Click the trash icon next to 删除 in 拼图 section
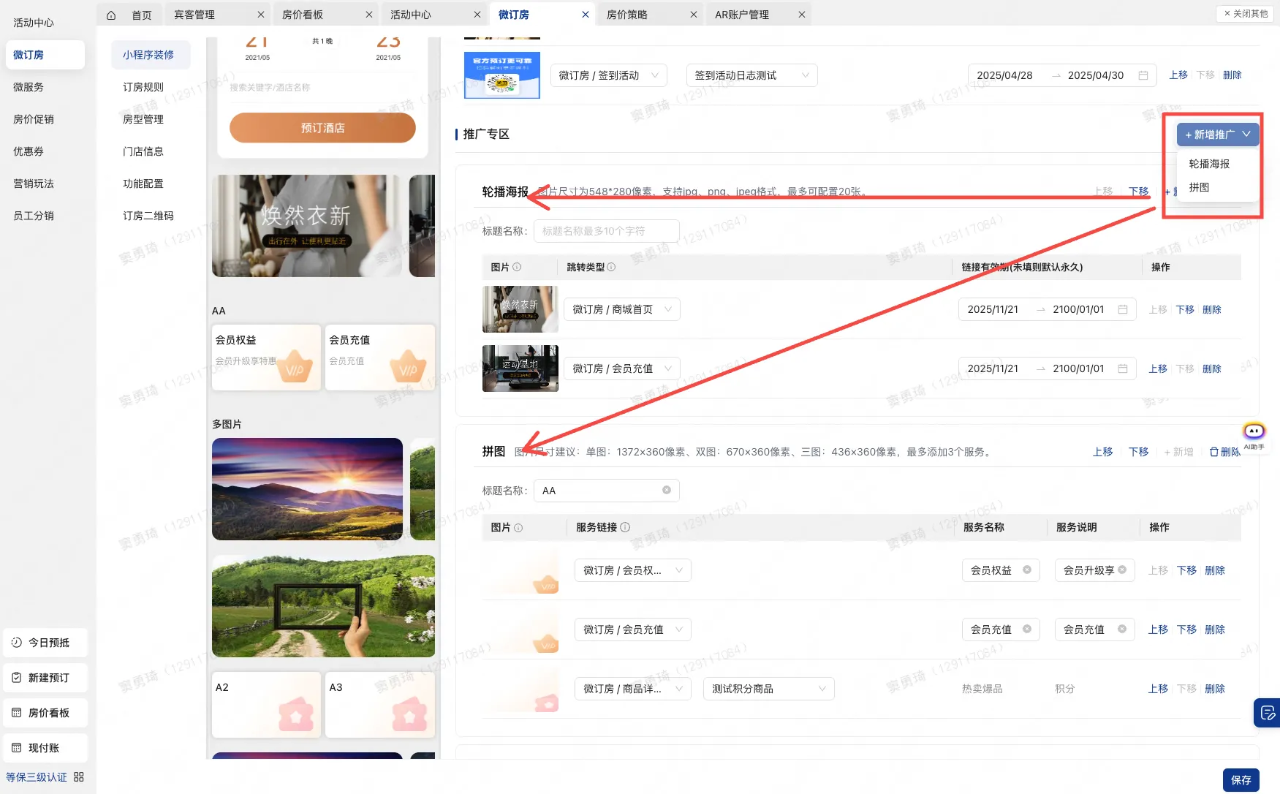The height and width of the screenshot is (794, 1280). coord(1213,452)
